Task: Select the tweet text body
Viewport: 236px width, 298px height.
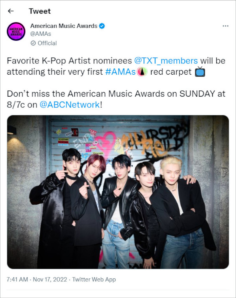Action: click(x=115, y=81)
